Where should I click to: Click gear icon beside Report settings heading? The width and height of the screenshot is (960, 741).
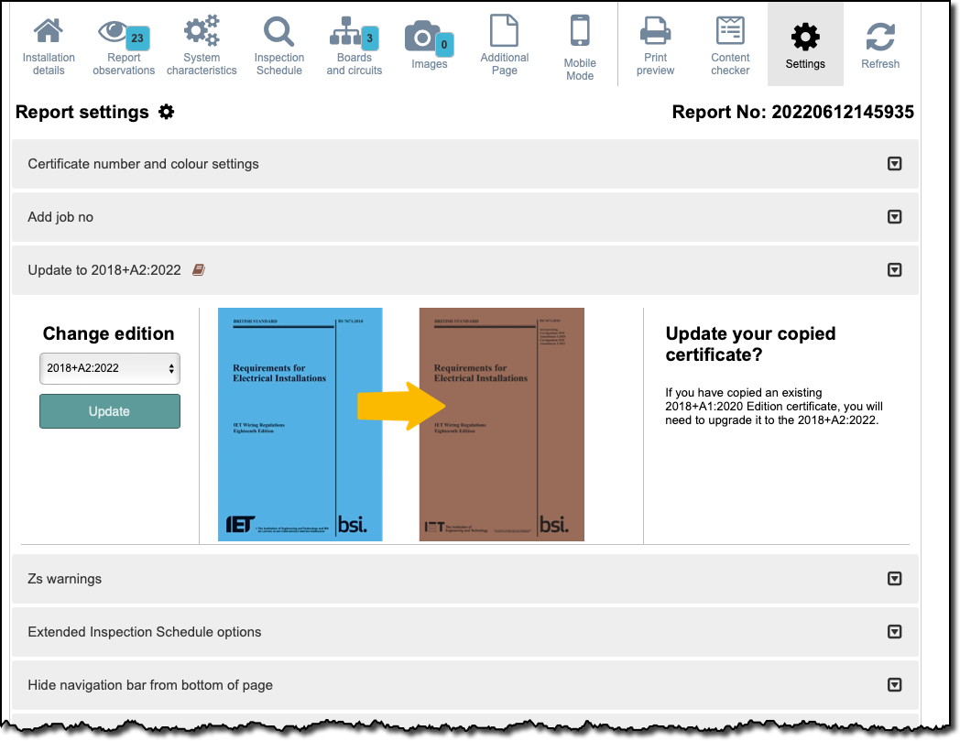pos(167,112)
